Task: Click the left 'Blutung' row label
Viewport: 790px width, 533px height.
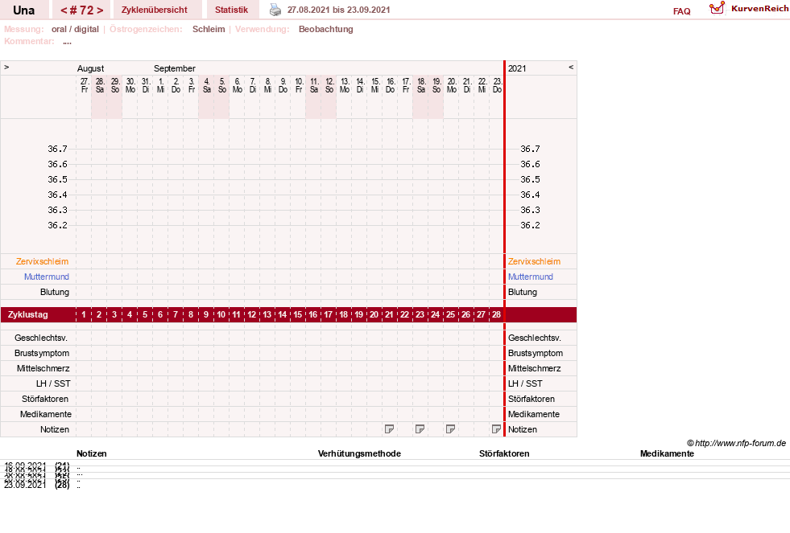Action: pyautogui.click(x=55, y=292)
